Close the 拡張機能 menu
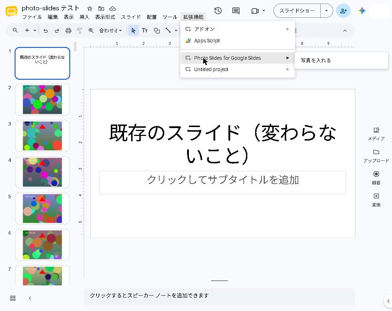This screenshot has height=311, width=392. [193, 17]
